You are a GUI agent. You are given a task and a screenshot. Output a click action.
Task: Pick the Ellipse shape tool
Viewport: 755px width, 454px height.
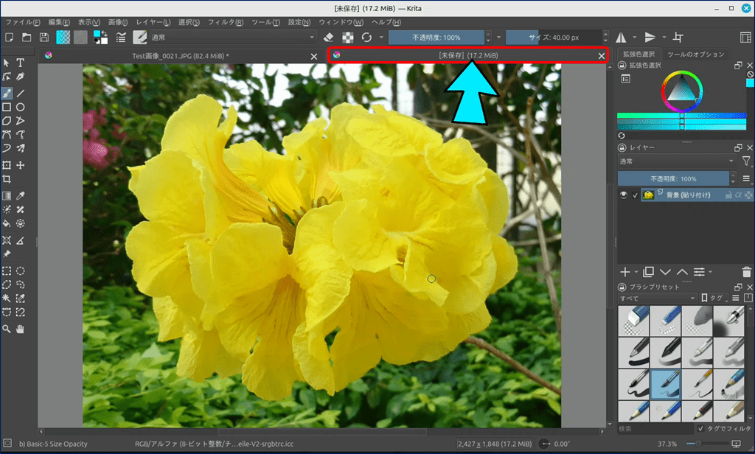[x=21, y=108]
